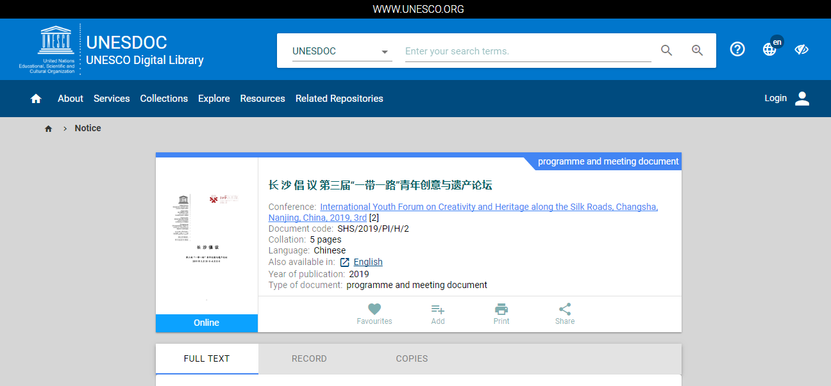Screen dimensions: 831x386
Task: Open the English version link
Action: 368,262
